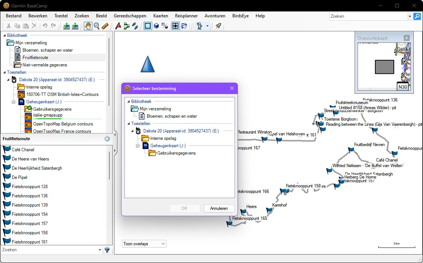Open the activity profile dropdown arrow
This screenshot has width=423, height=263.
click(x=207, y=26)
